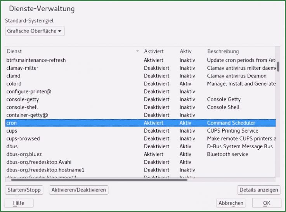This screenshot has height=212, width=286.
Task: Click the Hilfe button
Action: [19, 203]
